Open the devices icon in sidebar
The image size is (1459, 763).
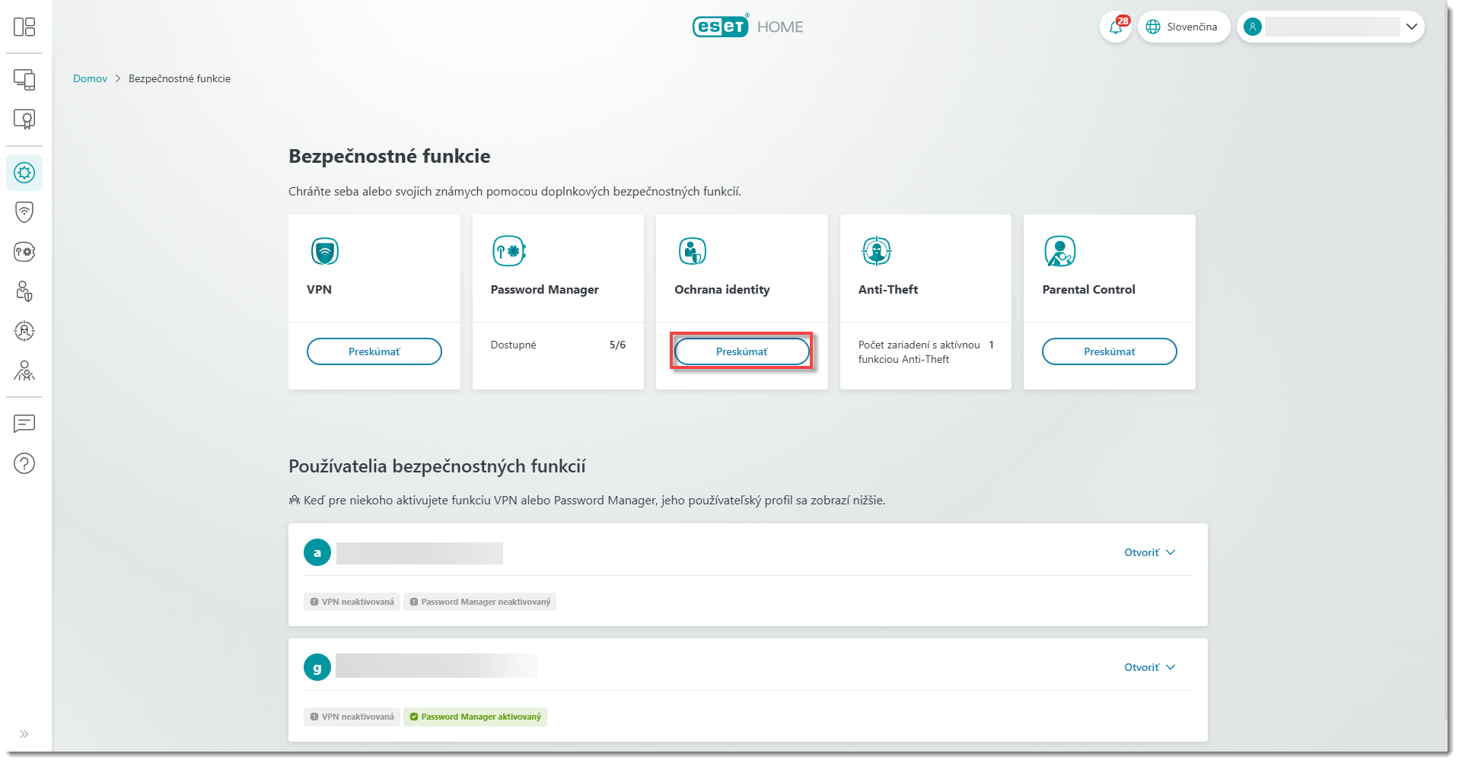tap(24, 80)
